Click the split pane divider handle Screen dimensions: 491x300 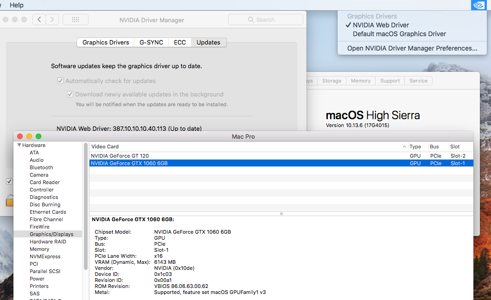281,214
